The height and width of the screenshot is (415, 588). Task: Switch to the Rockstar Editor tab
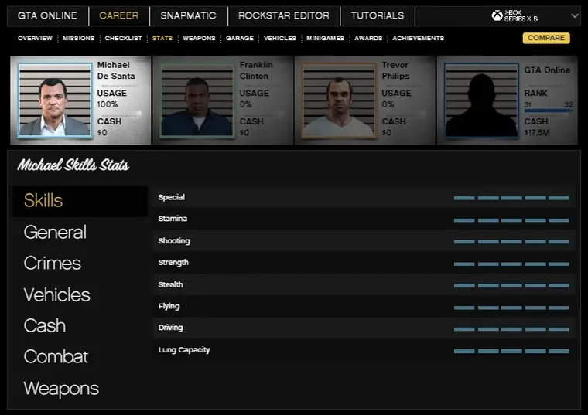tap(283, 15)
